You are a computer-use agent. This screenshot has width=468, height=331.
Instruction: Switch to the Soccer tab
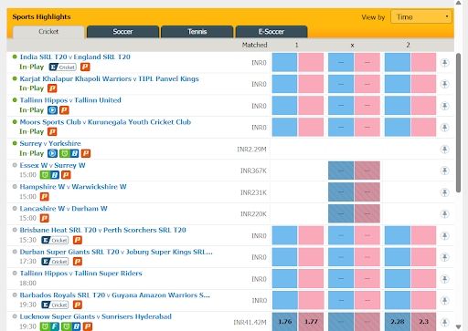coord(122,32)
